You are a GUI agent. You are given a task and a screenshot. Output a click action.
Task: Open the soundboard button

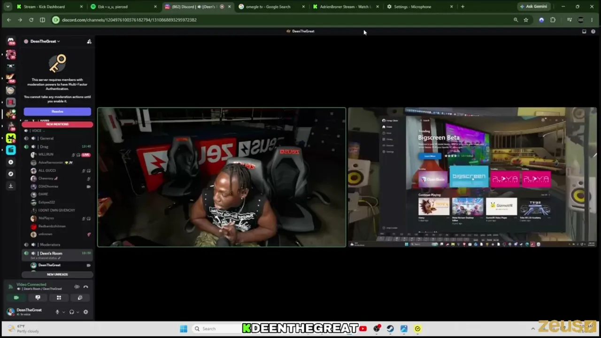80,298
